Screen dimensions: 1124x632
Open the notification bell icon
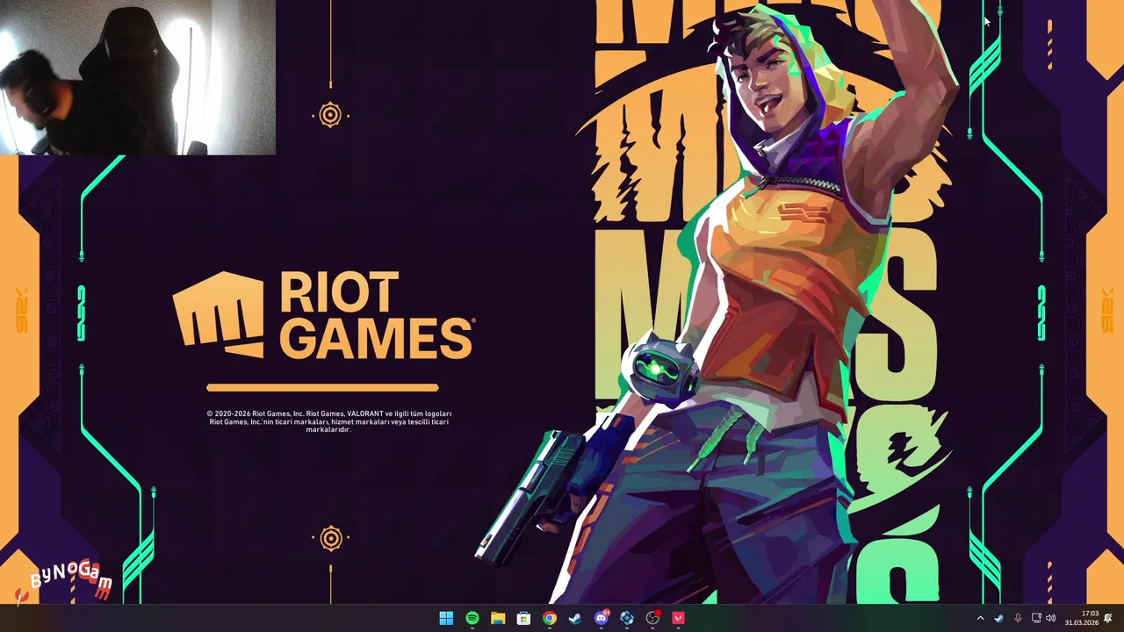tap(1108, 618)
